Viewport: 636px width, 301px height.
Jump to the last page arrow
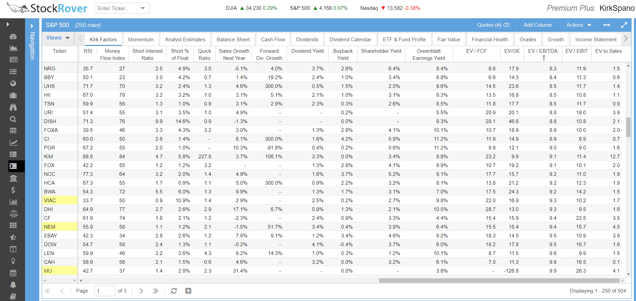(155, 291)
